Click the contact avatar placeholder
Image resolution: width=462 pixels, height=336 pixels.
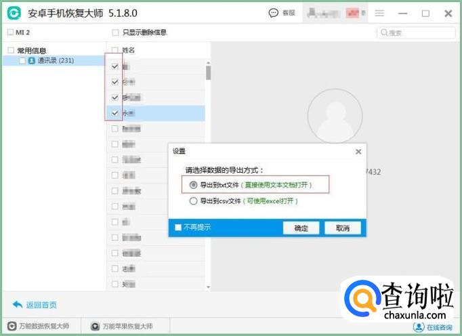point(335,115)
